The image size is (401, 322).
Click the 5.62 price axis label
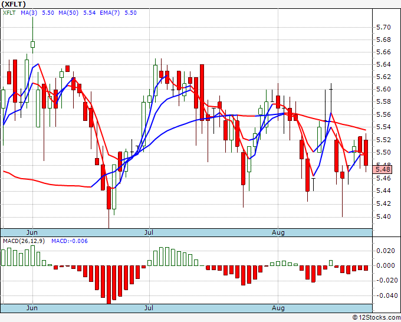pyautogui.click(x=384, y=77)
